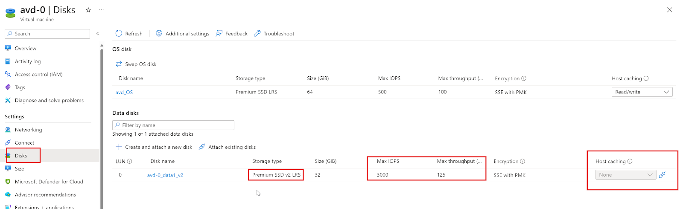Image resolution: width=683 pixels, height=209 pixels.
Task: Click the Networking icon in sidebar
Action: (x=8, y=130)
